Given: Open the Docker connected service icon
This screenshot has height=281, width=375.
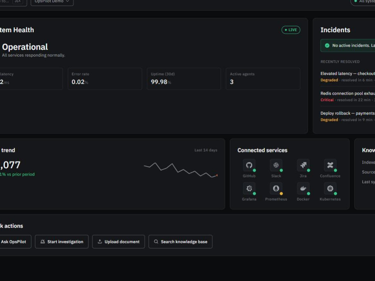Looking at the screenshot, I should tap(303, 188).
